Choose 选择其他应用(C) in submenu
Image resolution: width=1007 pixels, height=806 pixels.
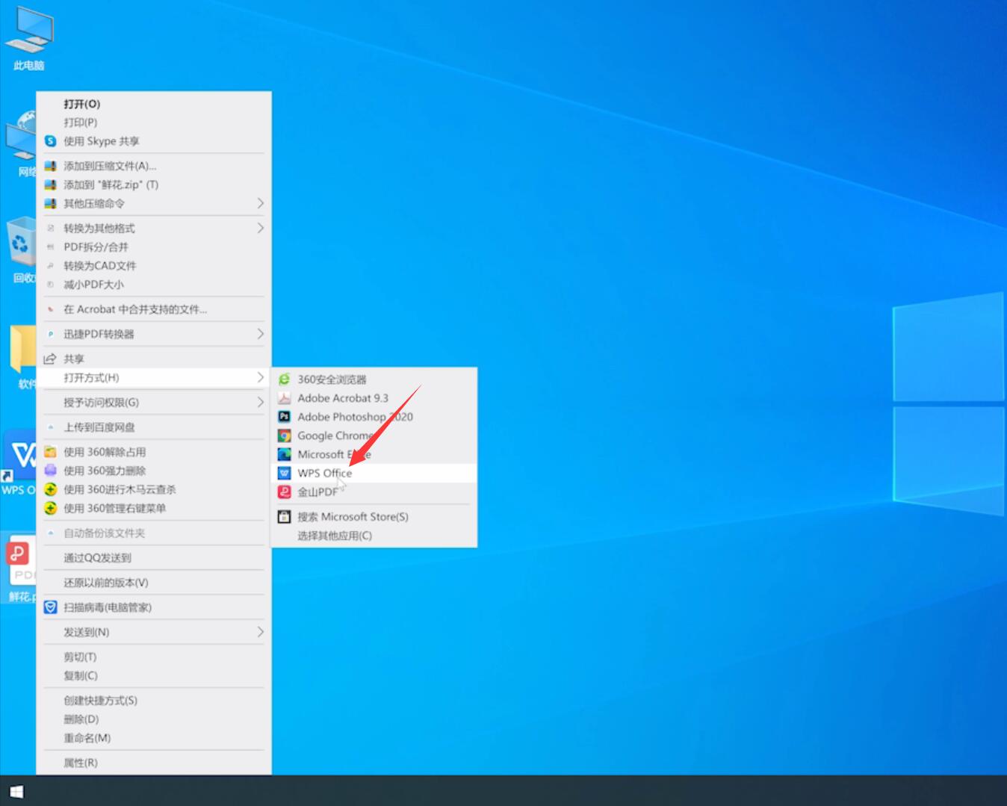coord(374,535)
